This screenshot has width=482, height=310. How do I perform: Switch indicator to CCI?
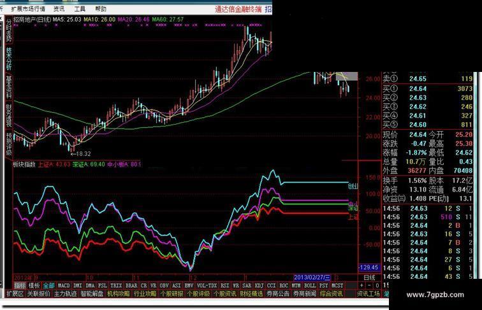click(271, 285)
